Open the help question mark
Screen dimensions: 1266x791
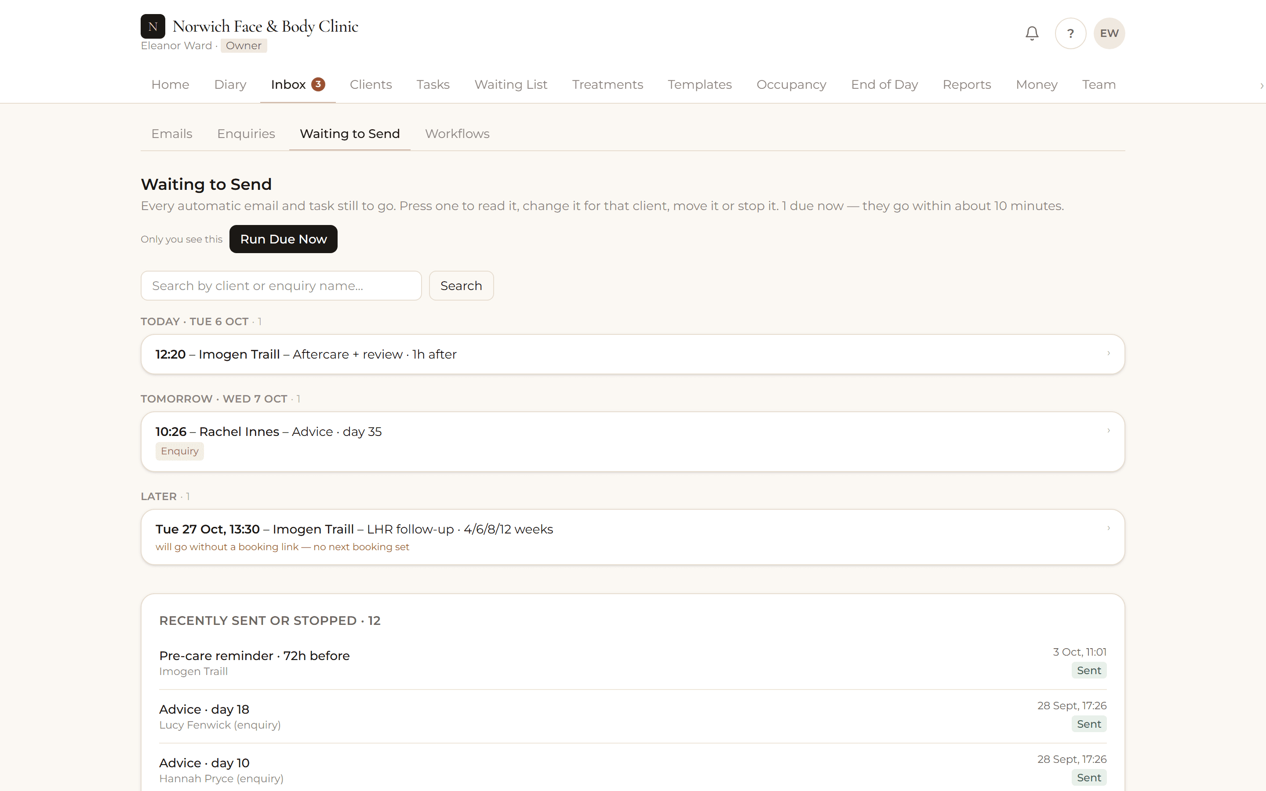pyautogui.click(x=1070, y=33)
